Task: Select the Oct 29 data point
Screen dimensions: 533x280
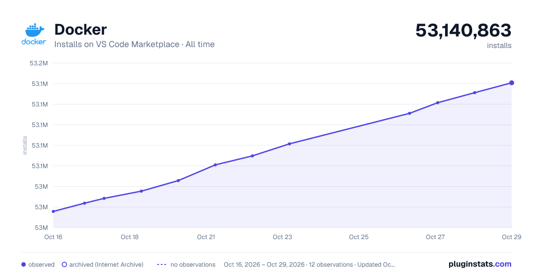Action: tap(512, 83)
